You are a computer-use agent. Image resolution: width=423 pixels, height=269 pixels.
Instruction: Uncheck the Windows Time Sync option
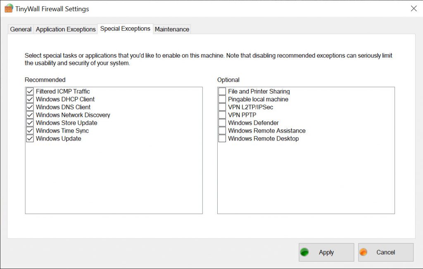click(x=30, y=131)
